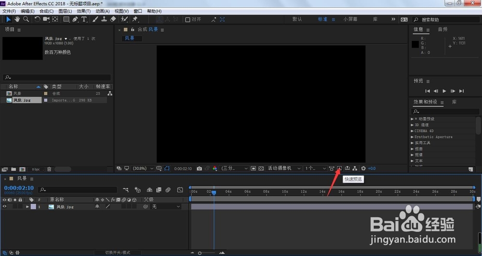This screenshot has height=256, width=482.
Task: Open the workspace overflow chevron menu
Action: coord(393,19)
